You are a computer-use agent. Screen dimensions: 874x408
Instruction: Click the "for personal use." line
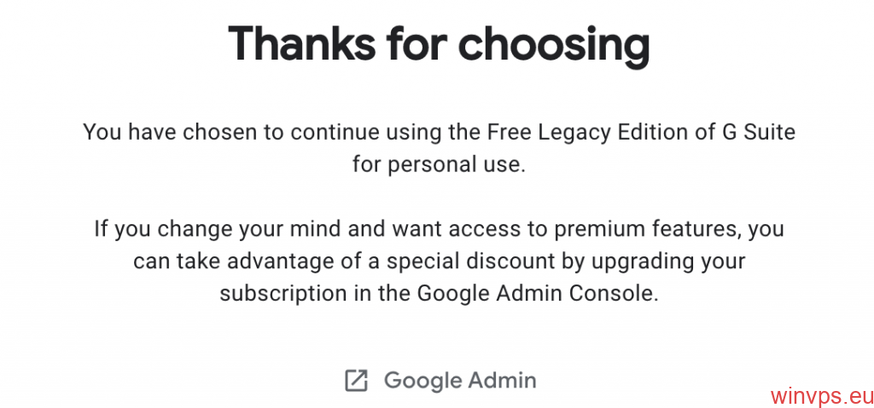click(439, 165)
